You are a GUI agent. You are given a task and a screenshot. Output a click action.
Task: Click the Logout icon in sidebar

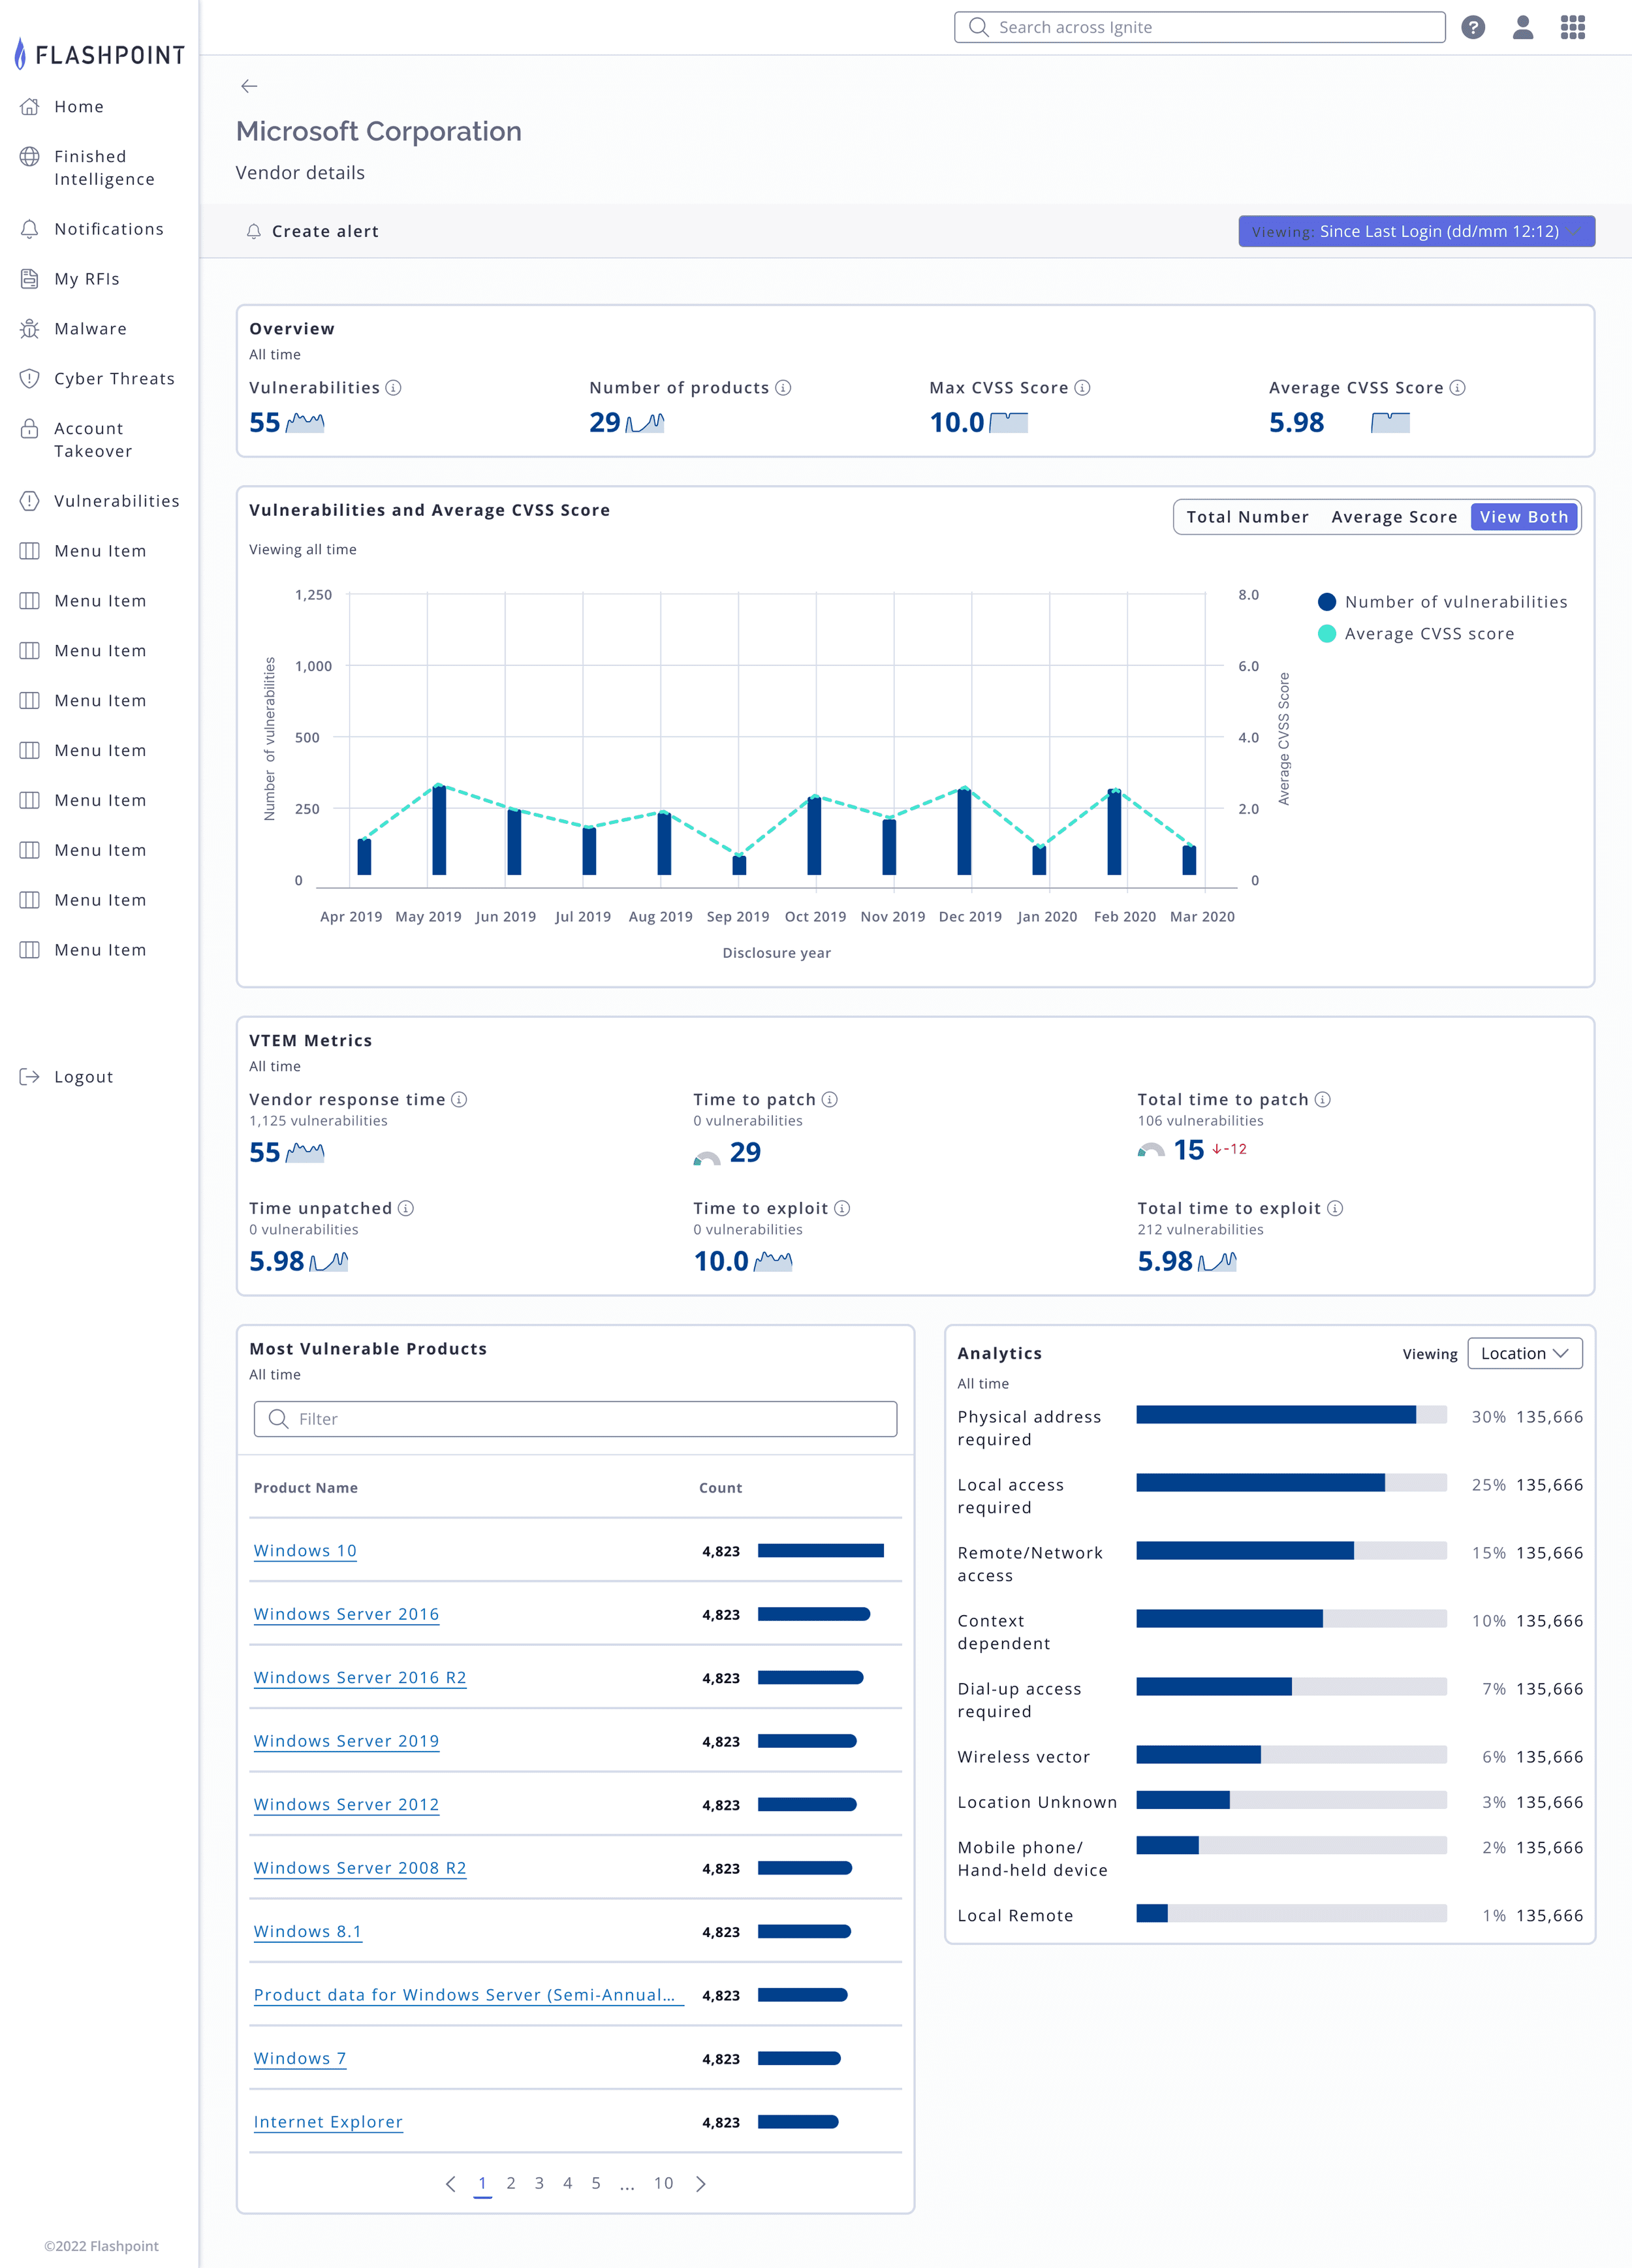pos(30,1077)
